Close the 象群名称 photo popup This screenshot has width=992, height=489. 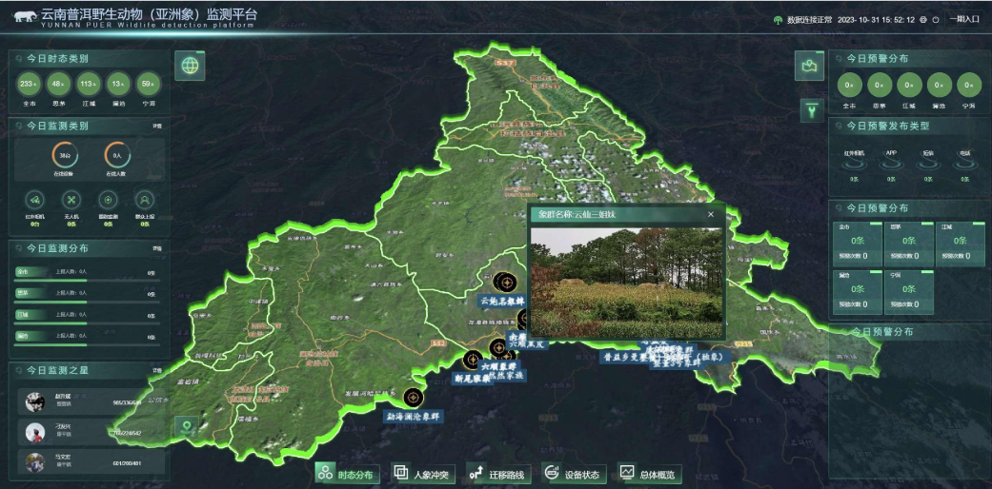coord(710,214)
